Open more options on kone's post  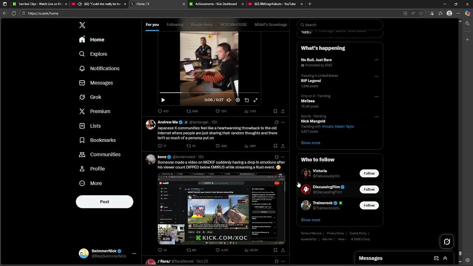pyautogui.click(x=283, y=157)
